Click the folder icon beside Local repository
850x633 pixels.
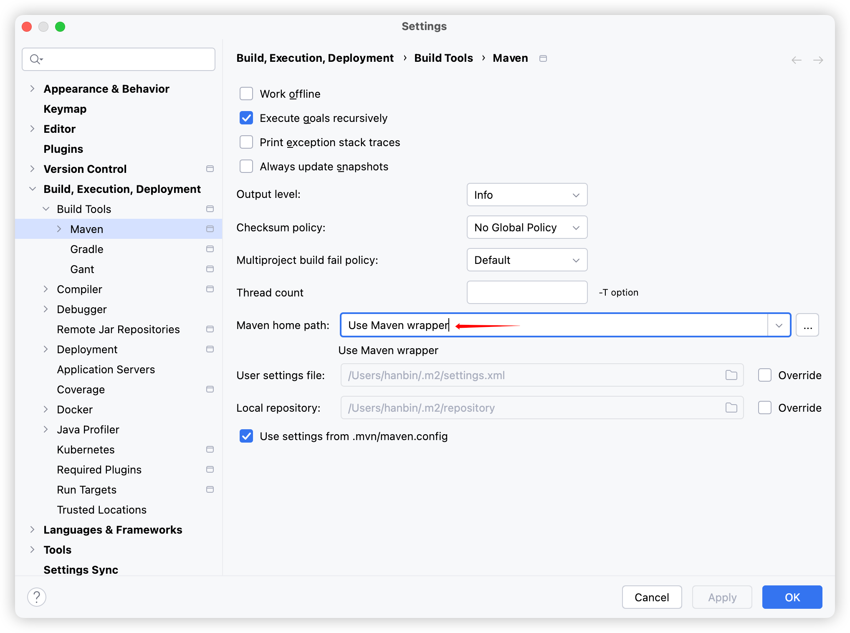[x=731, y=408]
